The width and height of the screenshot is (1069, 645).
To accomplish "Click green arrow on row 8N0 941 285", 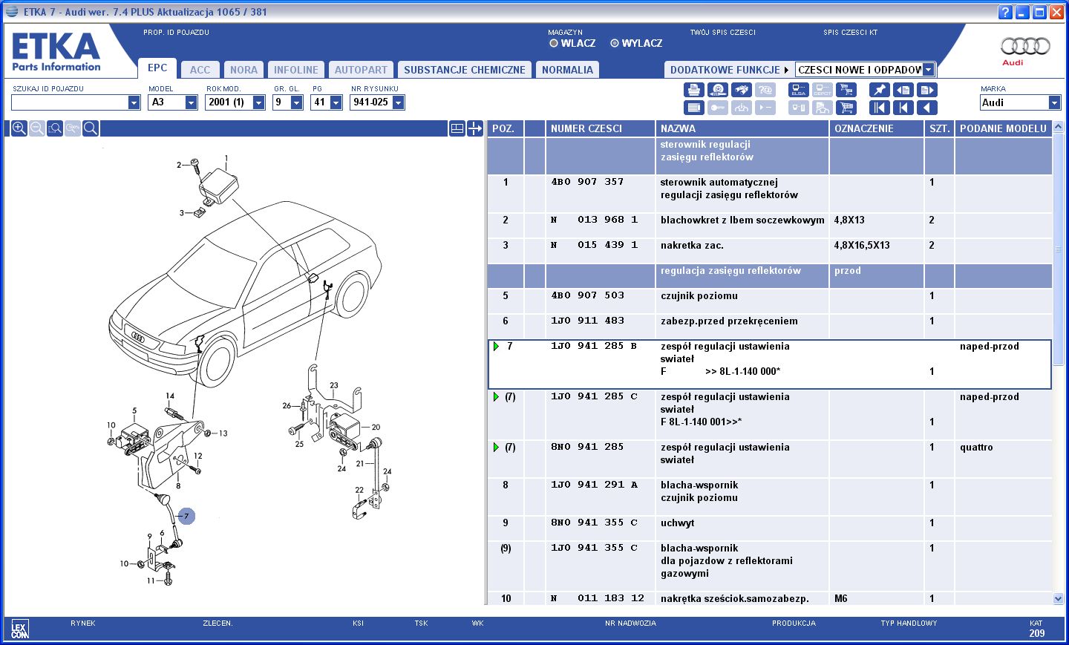I will point(496,447).
